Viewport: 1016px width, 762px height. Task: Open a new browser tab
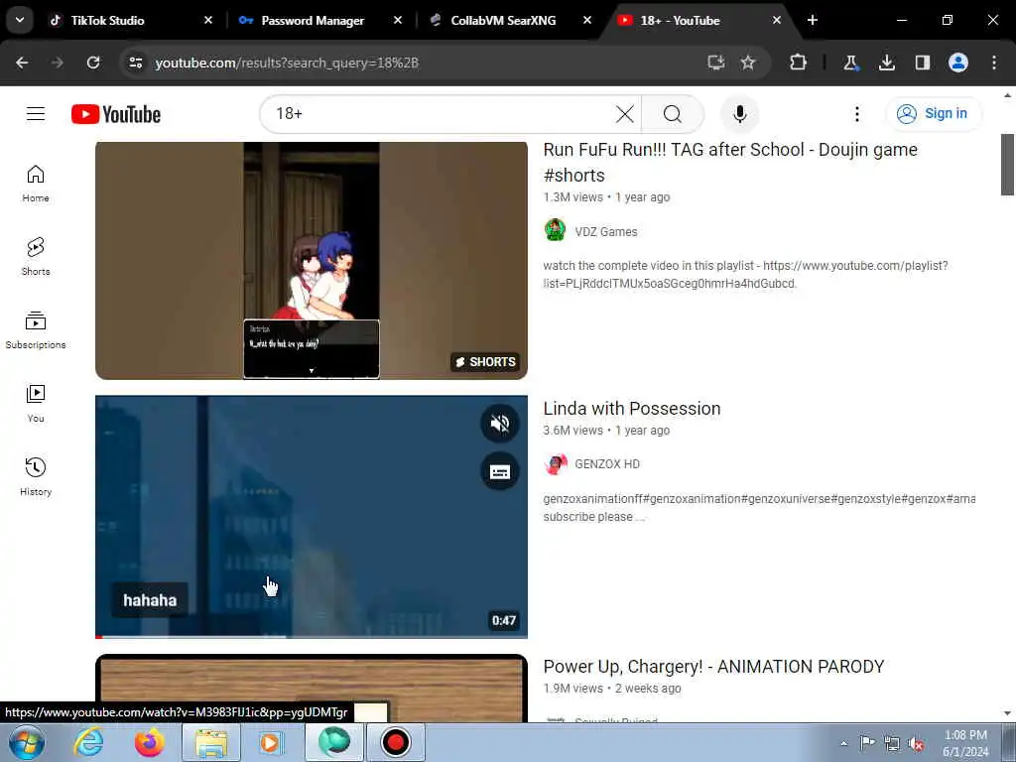[x=813, y=20]
